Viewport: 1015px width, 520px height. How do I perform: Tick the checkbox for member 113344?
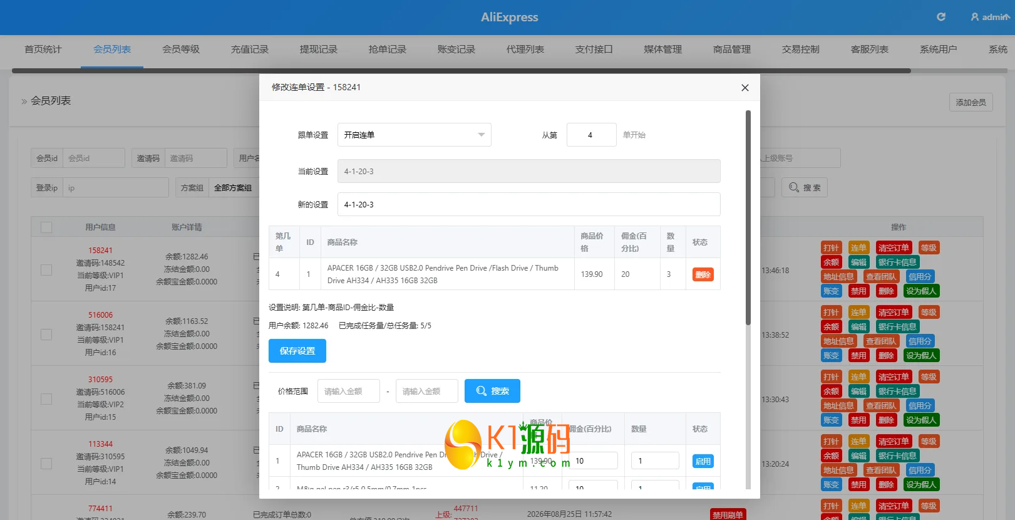point(46,463)
